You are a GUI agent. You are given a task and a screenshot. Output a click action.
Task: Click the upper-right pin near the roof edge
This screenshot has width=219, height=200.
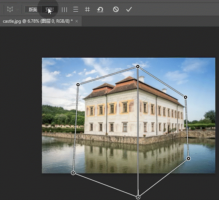tap(185, 97)
